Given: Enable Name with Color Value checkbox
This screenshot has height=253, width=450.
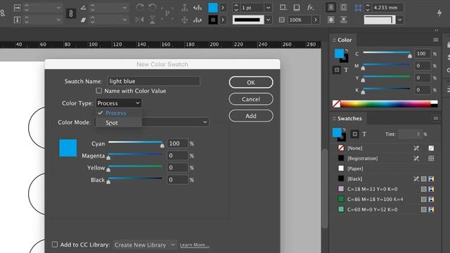Looking at the screenshot, I should pos(98,91).
